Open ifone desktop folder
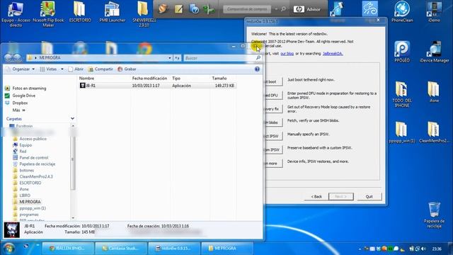Viewport: 453px width, 255px height. click(x=434, y=92)
